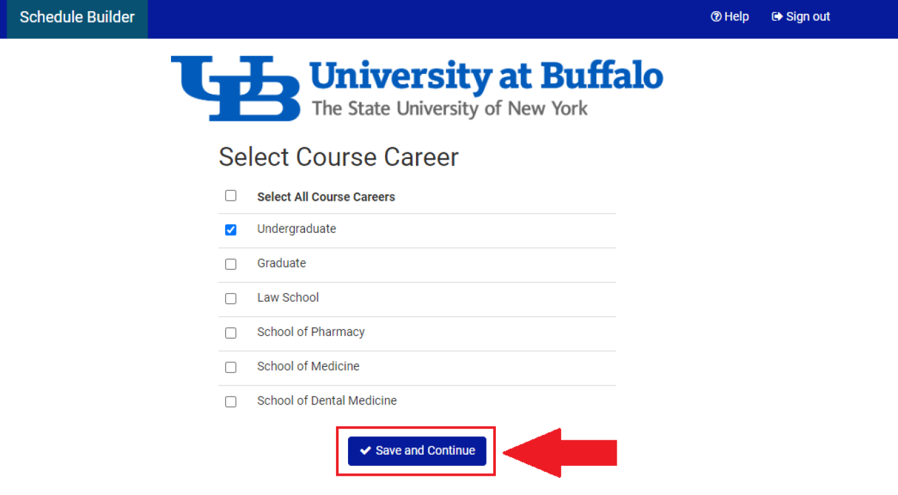Click the Graduate label text
The width and height of the screenshot is (898, 495).
(x=281, y=263)
